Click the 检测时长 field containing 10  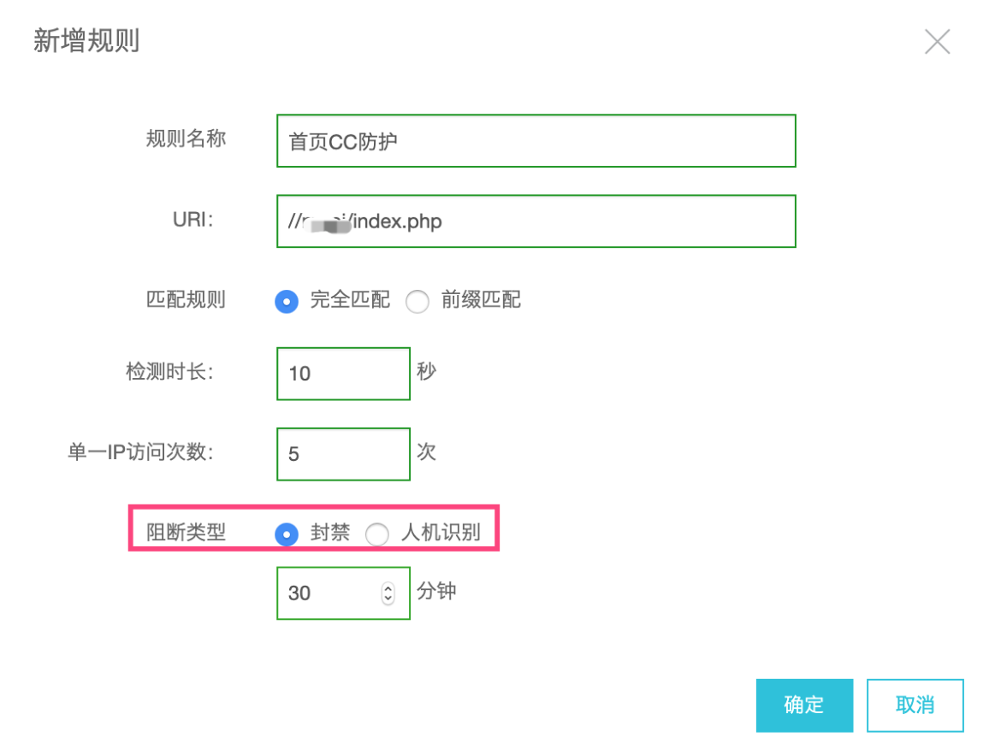pos(342,373)
